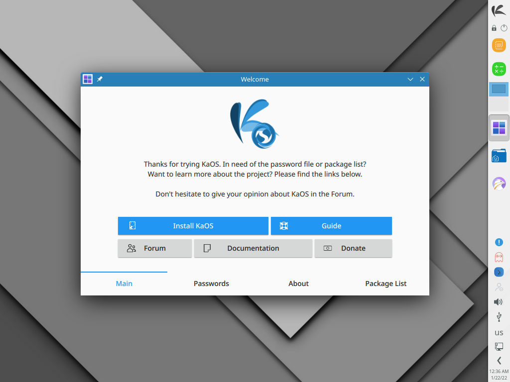Close the Welcome window
Viewport: 510px width, 382px height.
click(422, 79)
